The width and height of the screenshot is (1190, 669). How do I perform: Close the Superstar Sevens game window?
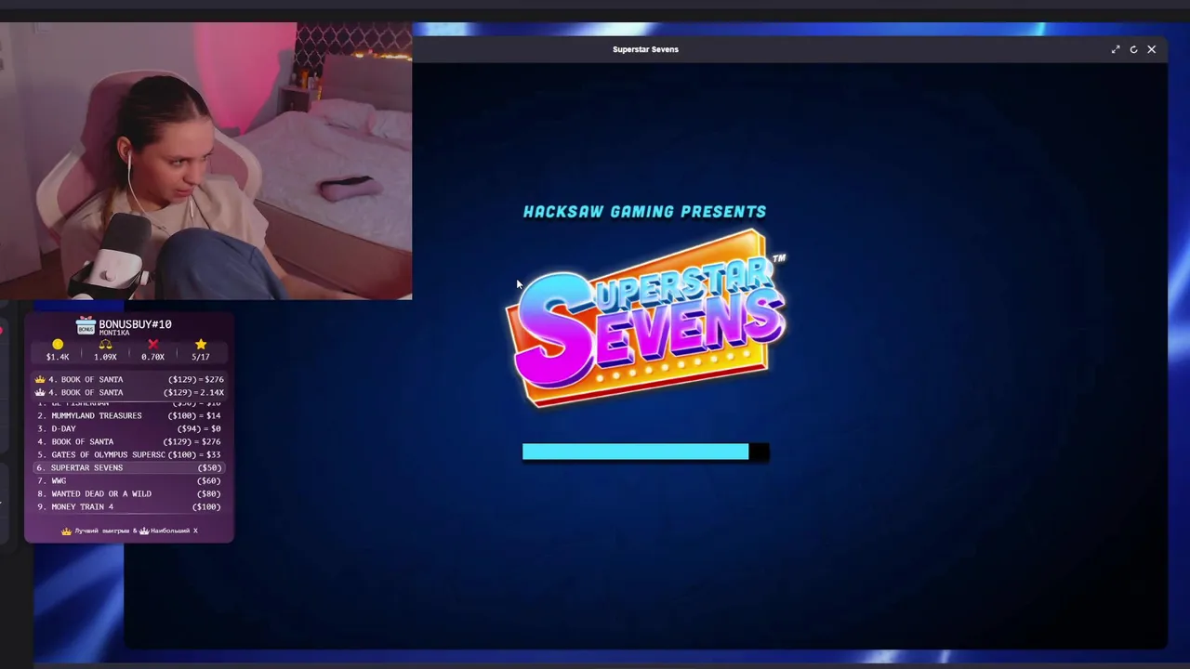coord(1151,49)
